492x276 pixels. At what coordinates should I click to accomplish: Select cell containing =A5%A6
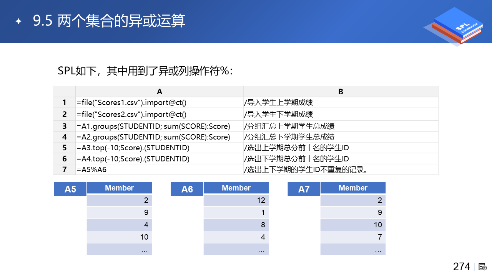[x=160, y=169]
